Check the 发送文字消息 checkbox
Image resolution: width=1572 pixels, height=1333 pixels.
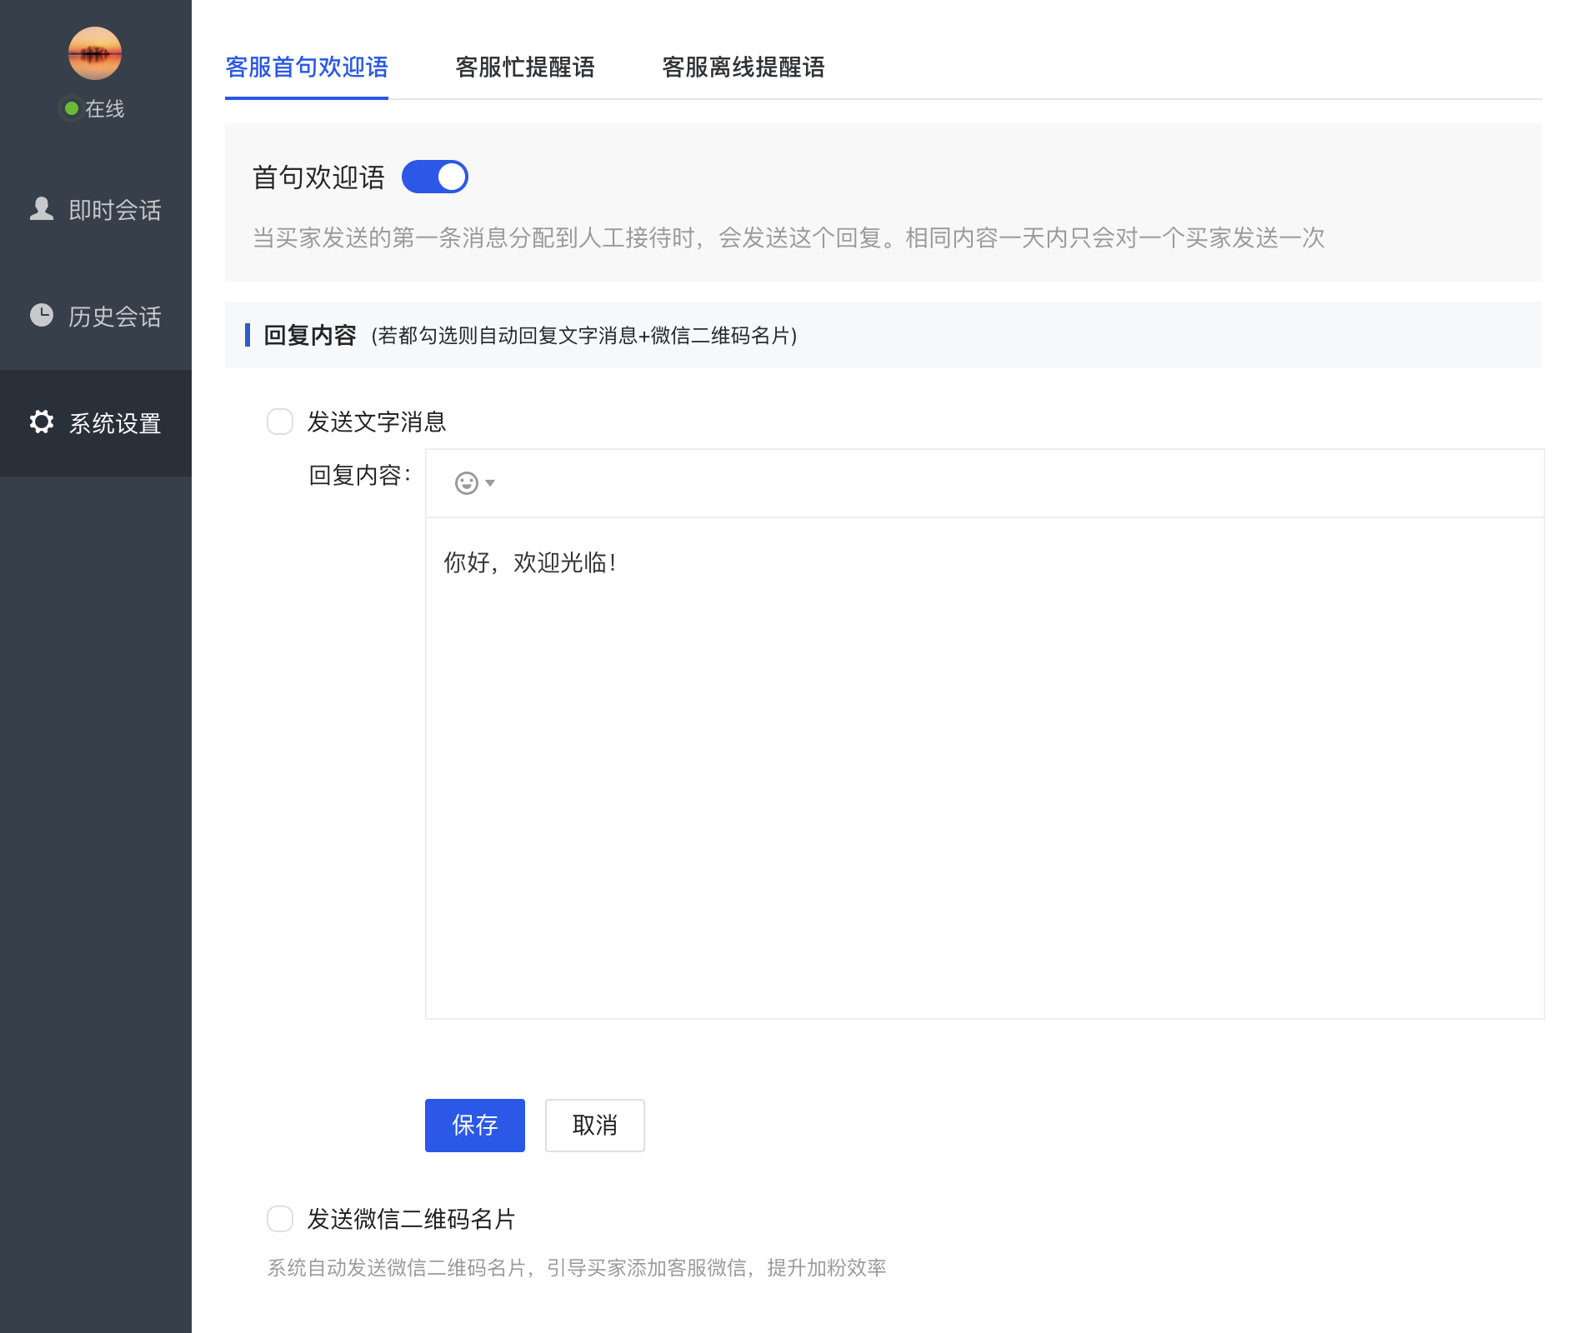[280, 422]
